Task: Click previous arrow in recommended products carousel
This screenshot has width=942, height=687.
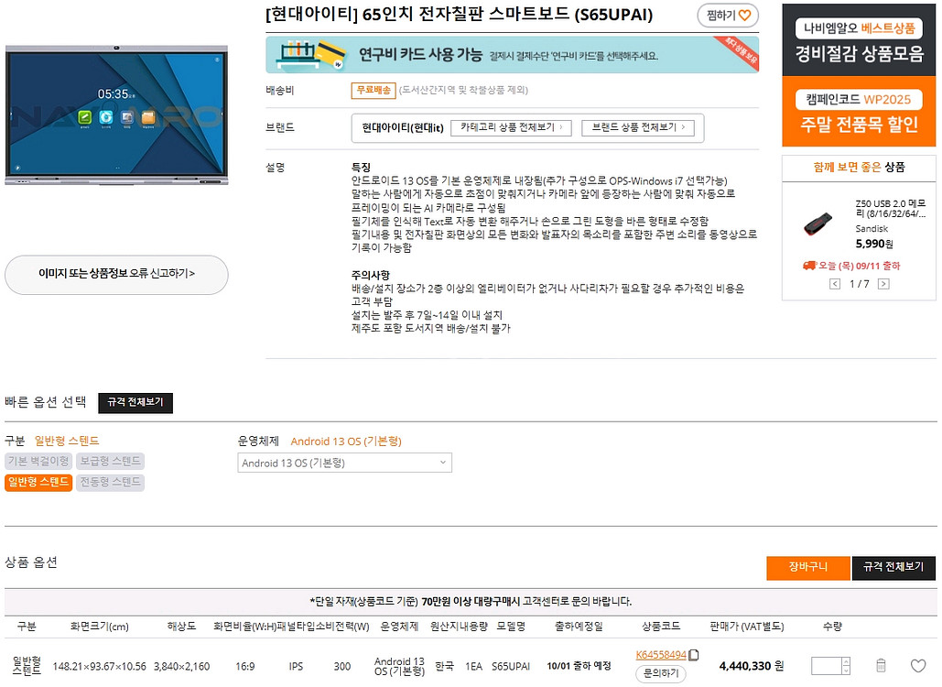Action: pyautogui.click(x=835, y=284)
